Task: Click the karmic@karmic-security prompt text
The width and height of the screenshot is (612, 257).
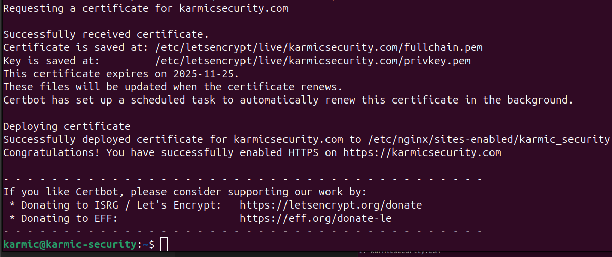Action: click(x=70, y=244)
